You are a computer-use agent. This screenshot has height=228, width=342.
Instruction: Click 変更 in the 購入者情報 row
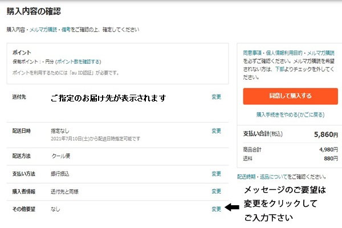(x=216, y=191)
